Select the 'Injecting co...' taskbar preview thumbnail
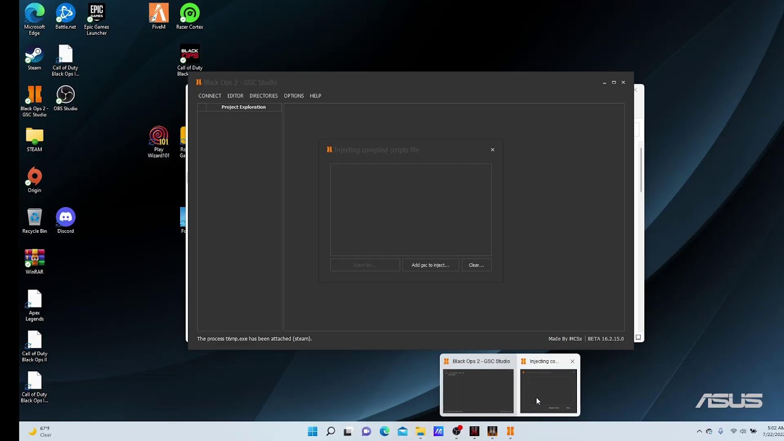The height and width of the screenshot is (441, 784). tap(548, 385)
